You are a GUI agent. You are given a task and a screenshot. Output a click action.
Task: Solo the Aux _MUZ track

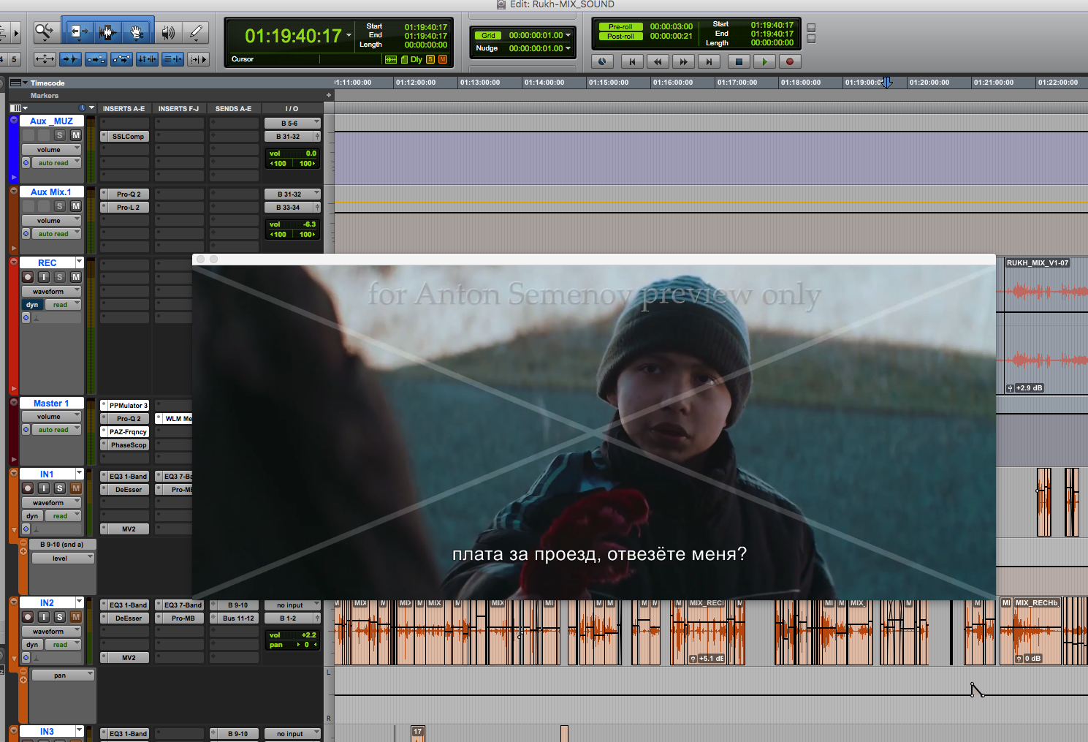click(60, 135)
